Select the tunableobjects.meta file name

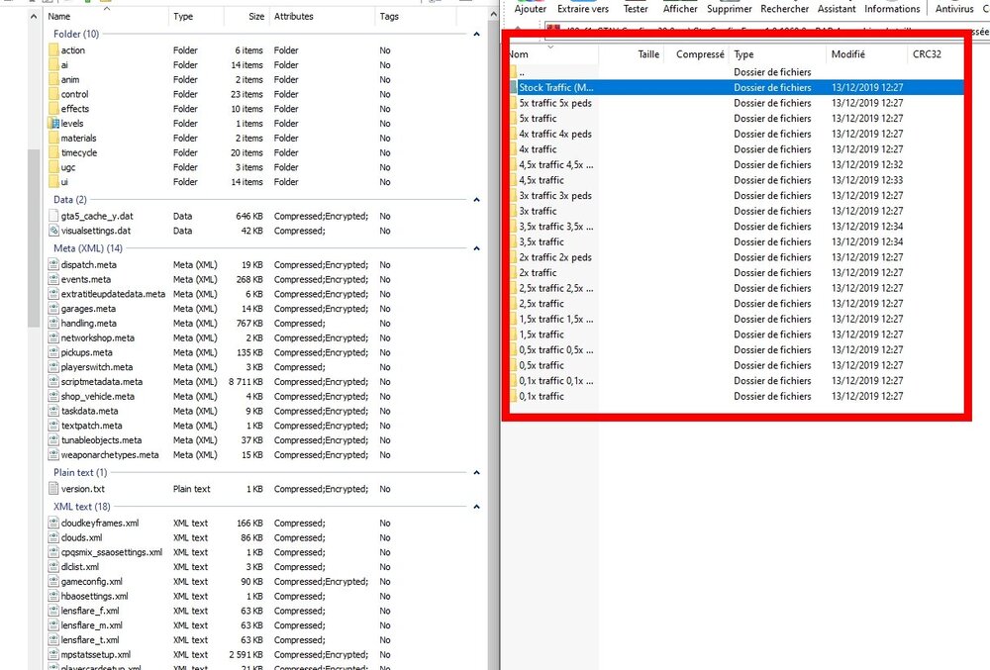click(101, 440)
